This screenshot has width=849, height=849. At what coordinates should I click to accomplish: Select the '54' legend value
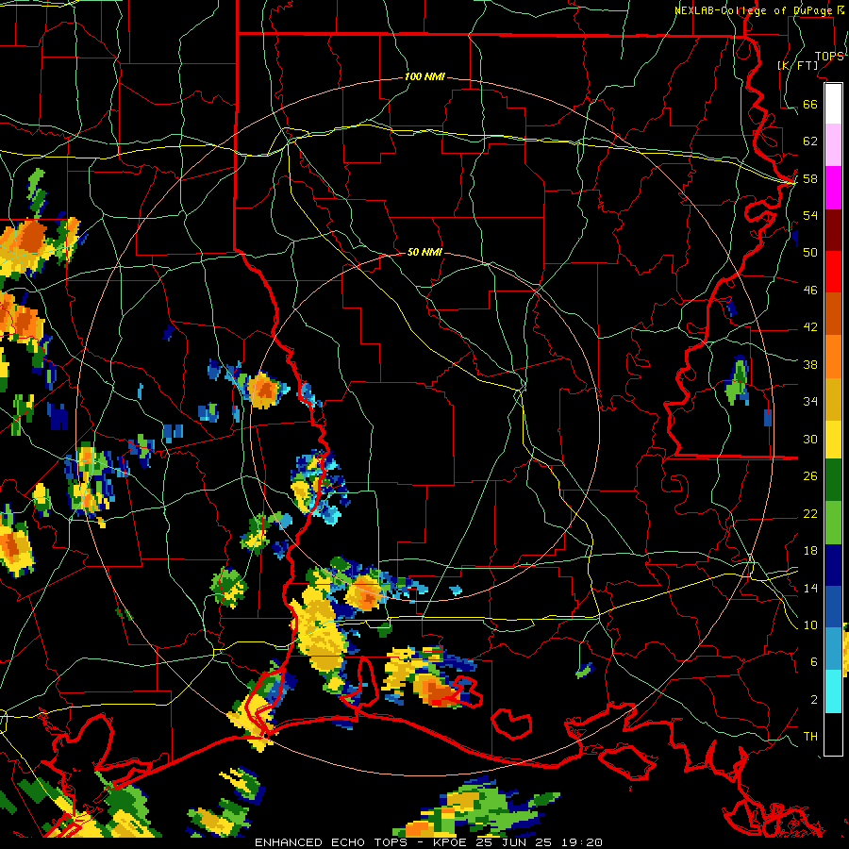[x=810, y=215]
